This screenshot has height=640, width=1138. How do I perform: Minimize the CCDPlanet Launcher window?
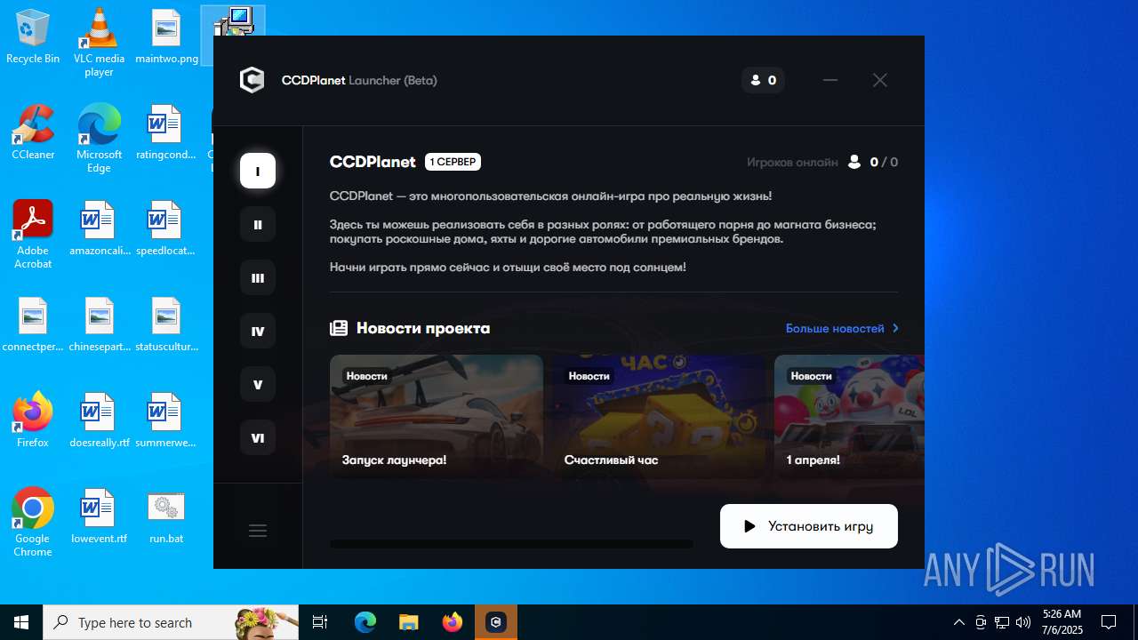(x=830, y=80)
